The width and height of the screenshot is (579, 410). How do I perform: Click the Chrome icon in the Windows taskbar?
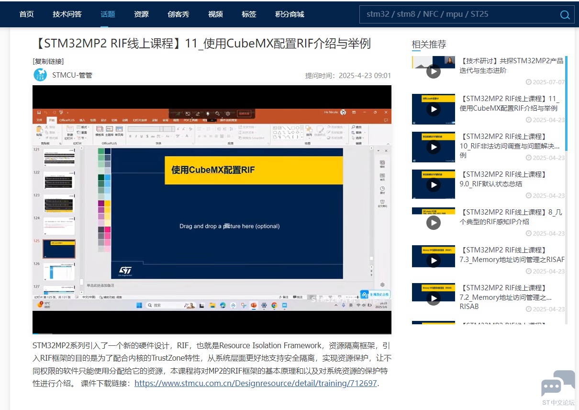[273, 305]
